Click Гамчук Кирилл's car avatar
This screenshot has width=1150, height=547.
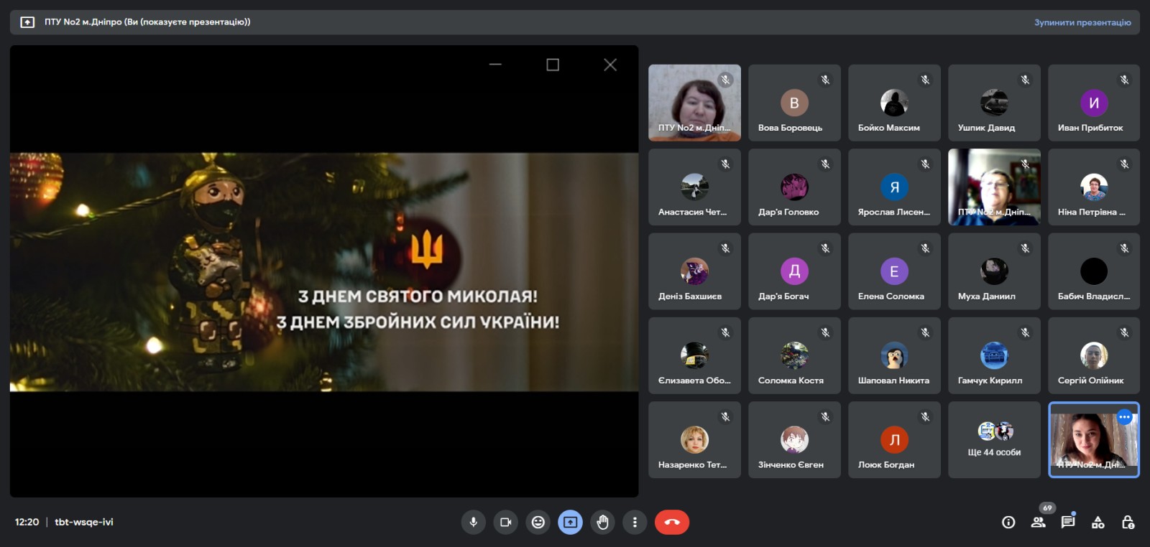click(x=994, y=355)
